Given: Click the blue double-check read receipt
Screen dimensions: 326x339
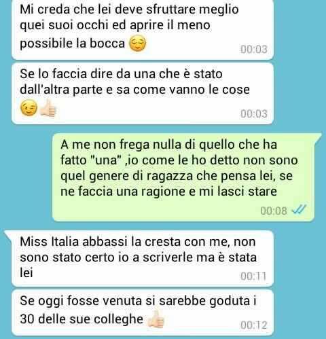Looking at the screenshot, I should coord(299,210).
